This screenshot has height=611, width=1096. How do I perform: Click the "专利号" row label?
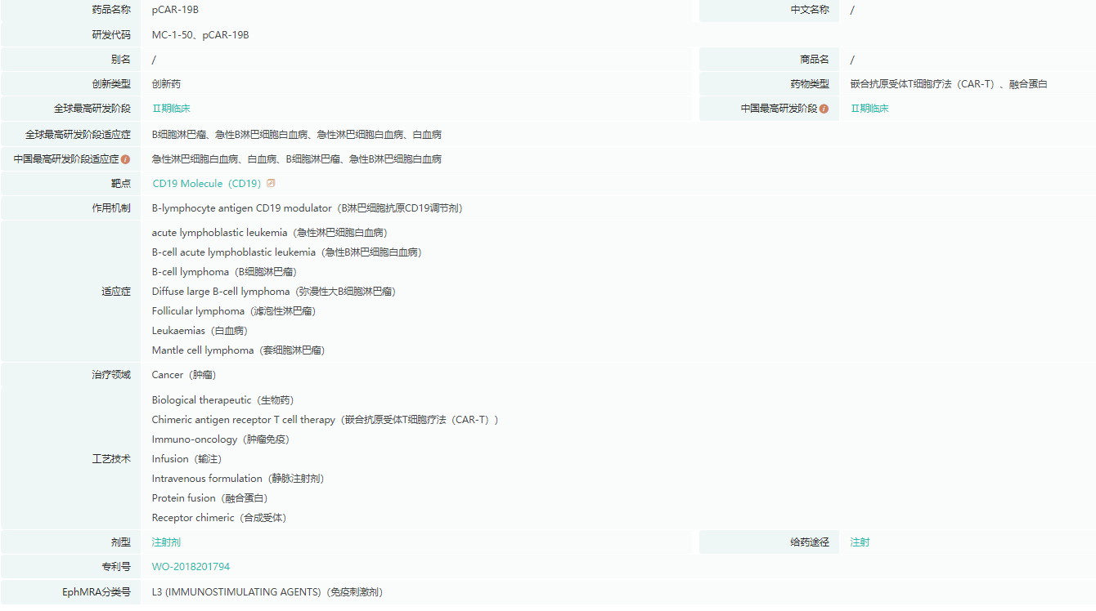pyautogui.click(x=116, y=567)
